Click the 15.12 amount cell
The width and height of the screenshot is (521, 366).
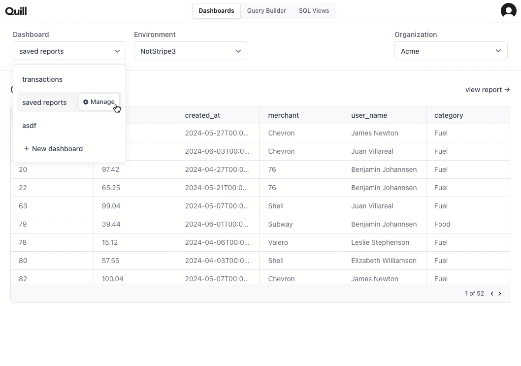(135, 243)
